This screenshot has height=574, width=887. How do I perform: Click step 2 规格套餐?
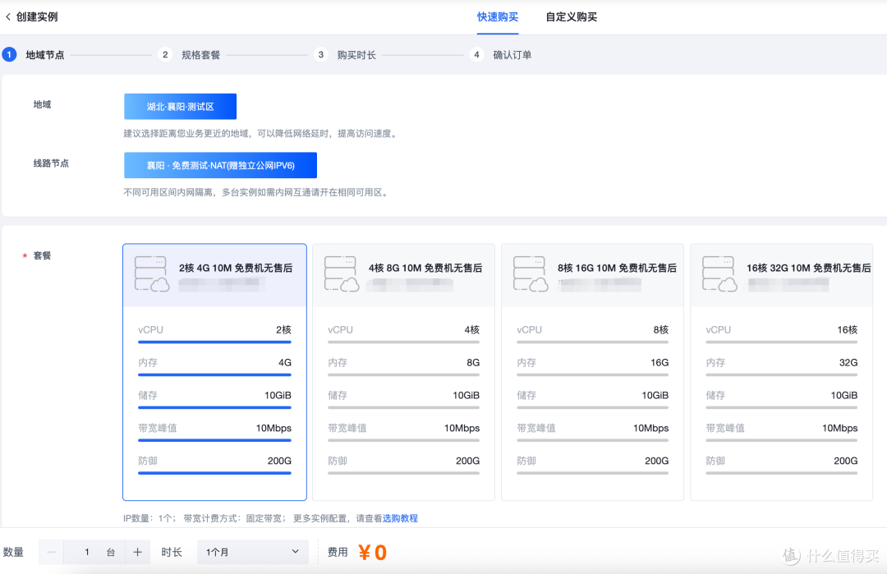click(x=189, y=55)
